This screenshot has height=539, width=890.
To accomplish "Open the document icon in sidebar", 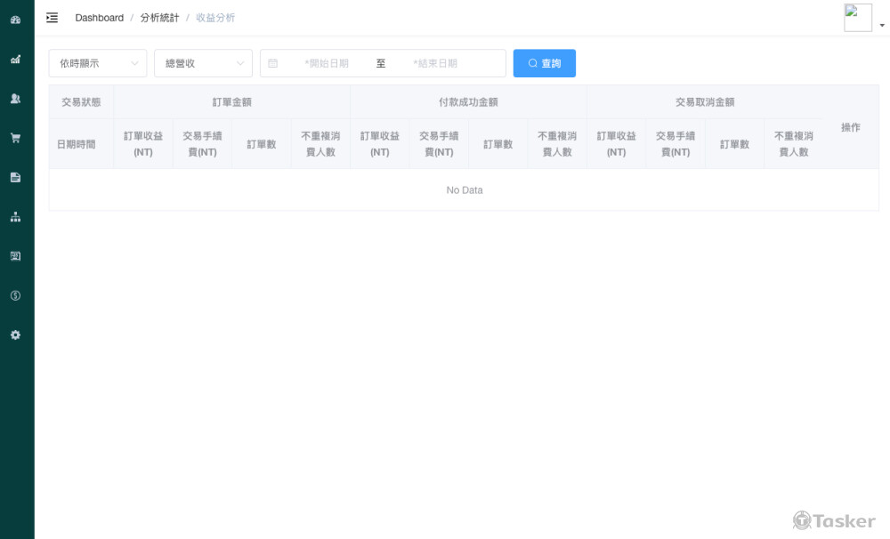I will [15, 177].
